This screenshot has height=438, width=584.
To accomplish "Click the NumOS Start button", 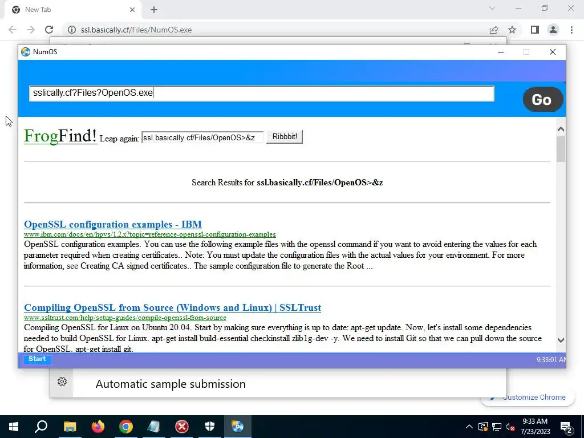I will [x=37, y=359].
